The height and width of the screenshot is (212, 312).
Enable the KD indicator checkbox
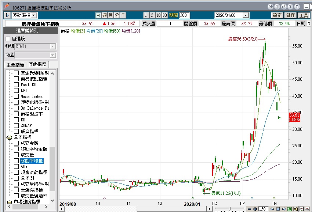16,120
